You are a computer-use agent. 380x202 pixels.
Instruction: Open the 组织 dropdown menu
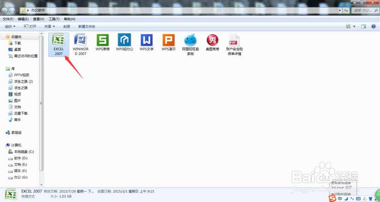pyautogui.click(x=10, y=26)
